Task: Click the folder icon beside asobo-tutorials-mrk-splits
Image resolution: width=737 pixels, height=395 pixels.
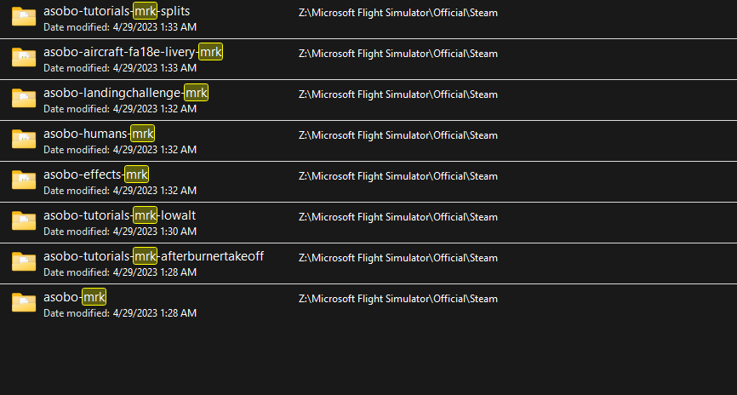Action: click(x=23, y=17)
